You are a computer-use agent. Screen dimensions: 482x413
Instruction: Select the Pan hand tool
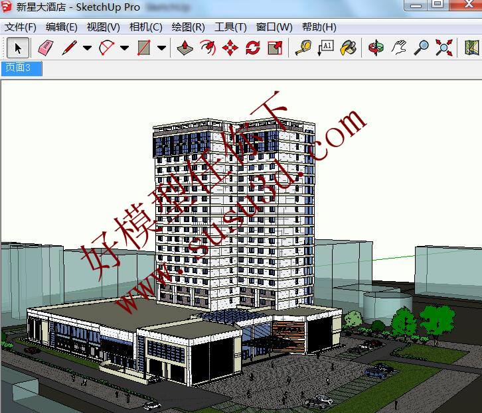coord(398,48)
